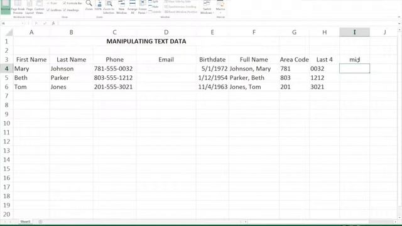
Task: Open the Zoom dialog magnifier
Action: [x=89, y=6]
